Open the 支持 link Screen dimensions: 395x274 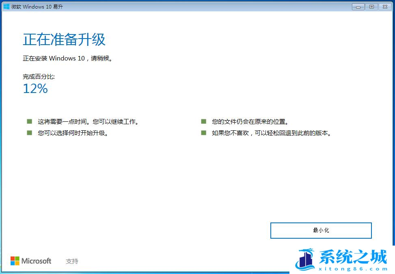[72, 261]
